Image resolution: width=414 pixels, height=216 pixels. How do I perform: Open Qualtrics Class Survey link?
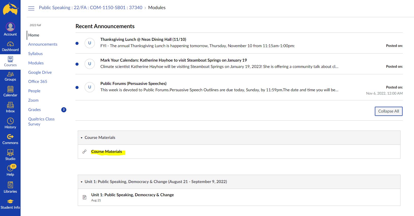click(41, 122)
